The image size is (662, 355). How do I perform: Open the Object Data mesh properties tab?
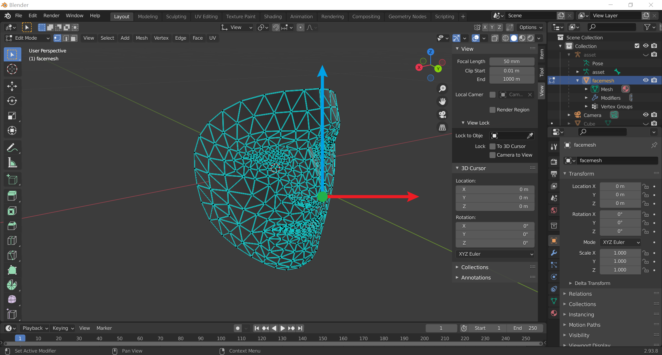coord(554,301)
